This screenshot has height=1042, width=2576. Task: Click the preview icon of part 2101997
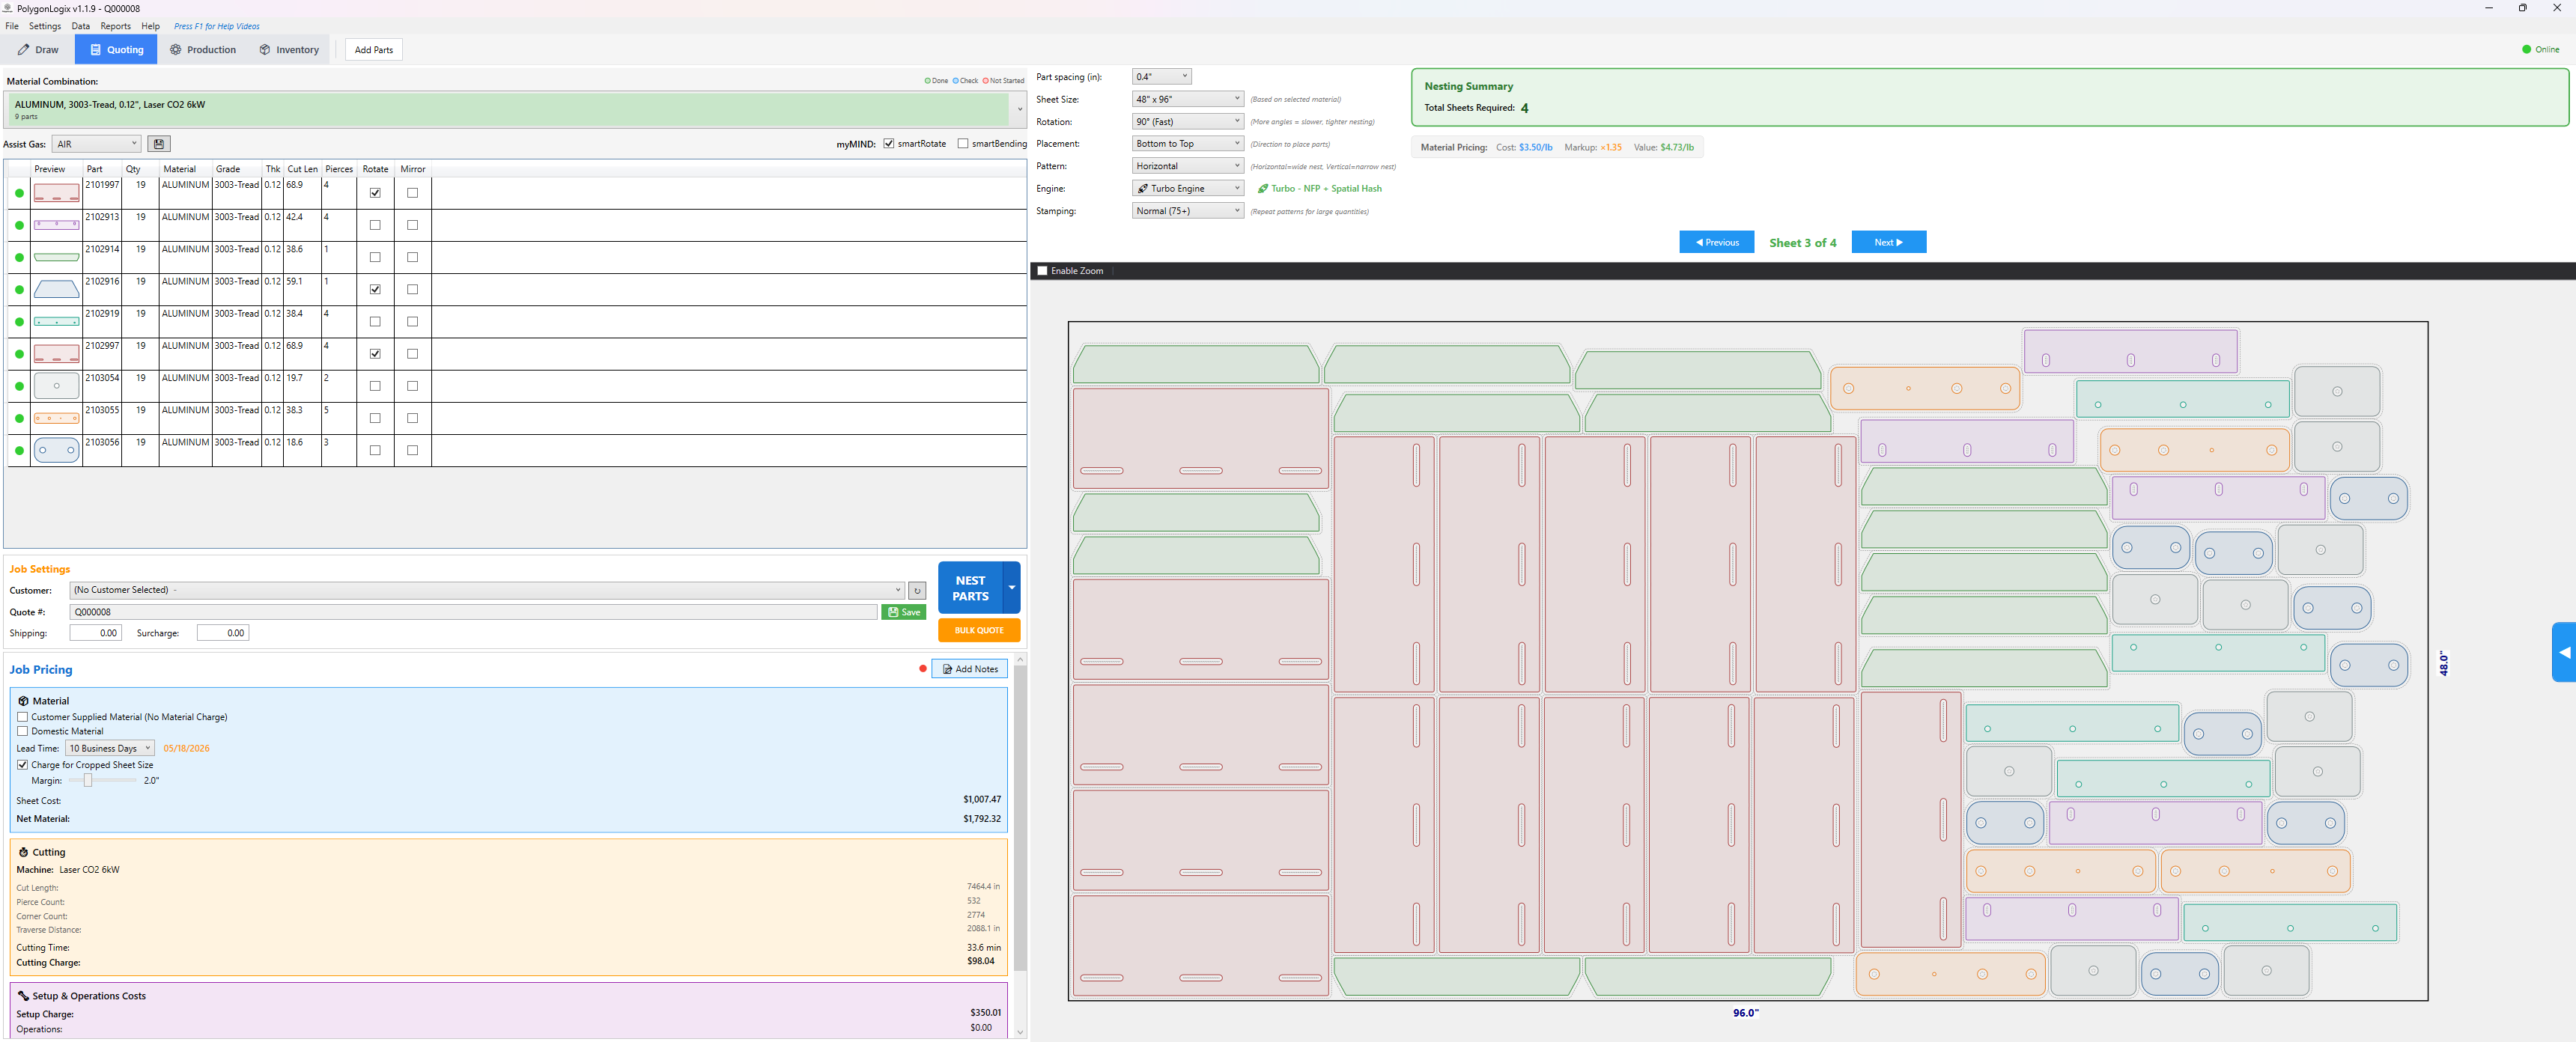click(x=57, y=193)
